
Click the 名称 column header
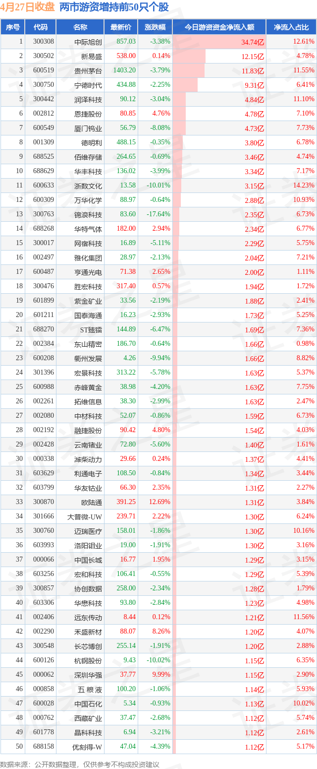click(80, 27)
